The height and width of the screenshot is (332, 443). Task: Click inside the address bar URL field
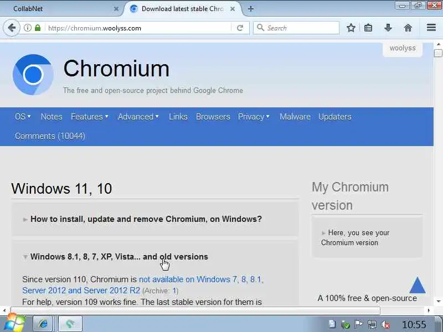tap(138, 28)
